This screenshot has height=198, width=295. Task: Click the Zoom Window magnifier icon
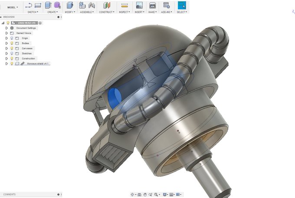click(156, 195)
